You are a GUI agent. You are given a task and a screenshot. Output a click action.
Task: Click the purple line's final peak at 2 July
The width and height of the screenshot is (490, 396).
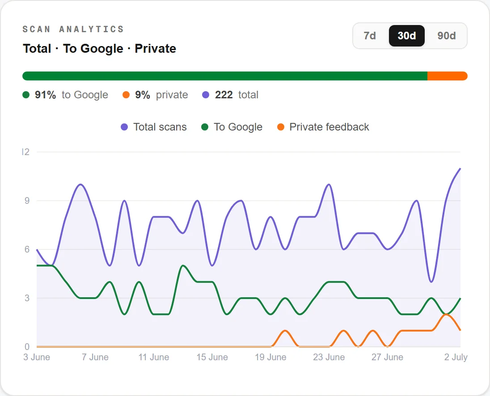(x=460, y=169)
